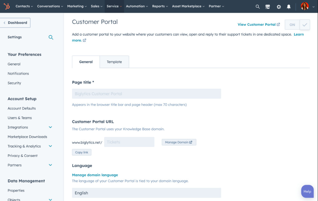Open the global search magnifier

pyautogui.click(x=257, y=7)
